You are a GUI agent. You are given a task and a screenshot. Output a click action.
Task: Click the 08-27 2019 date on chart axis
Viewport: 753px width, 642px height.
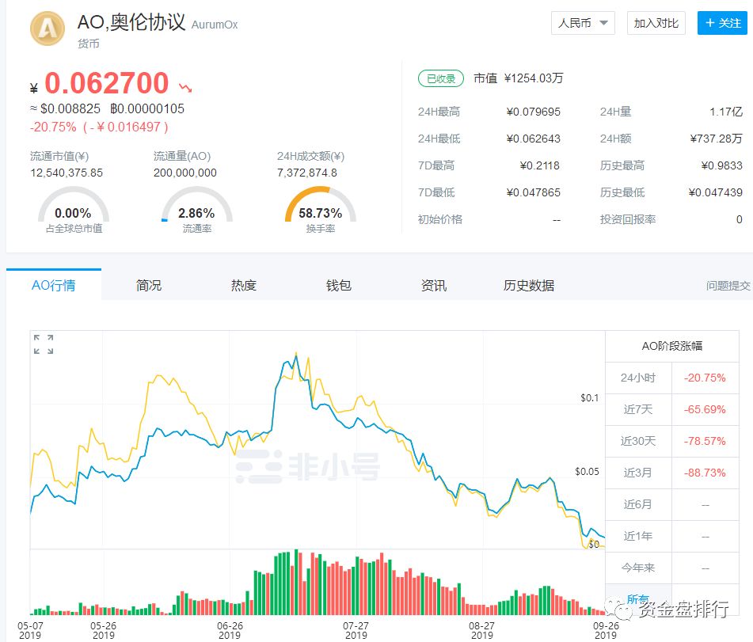click(481, 630)
